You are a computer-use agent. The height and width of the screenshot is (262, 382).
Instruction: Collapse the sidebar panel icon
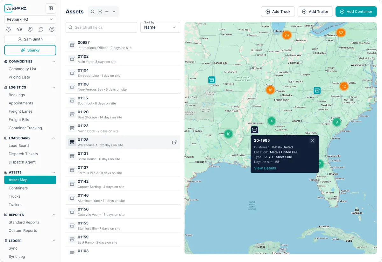pos(51,8)
